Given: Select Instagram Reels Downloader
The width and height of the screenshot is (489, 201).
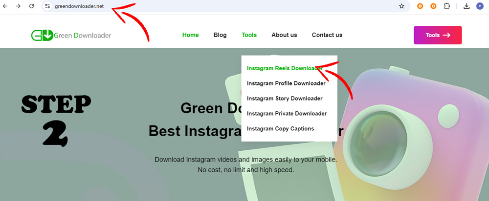Looking at the screenshot, I should pyautogui.click(x=285, y=68).
